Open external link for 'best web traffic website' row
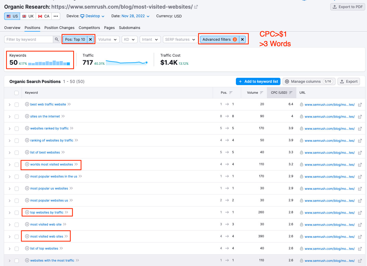The height and width of the screenshot is (266, 367). coord(360,105)
